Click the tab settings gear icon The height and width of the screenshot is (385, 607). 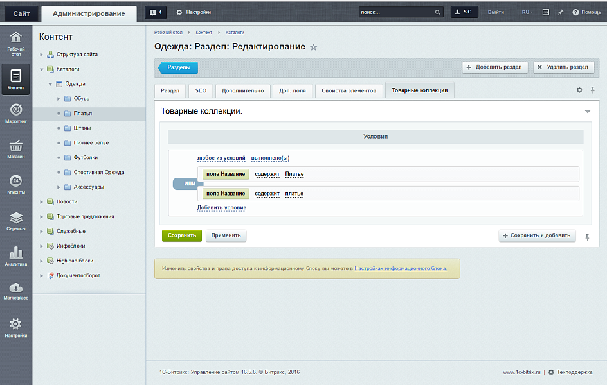579,90
